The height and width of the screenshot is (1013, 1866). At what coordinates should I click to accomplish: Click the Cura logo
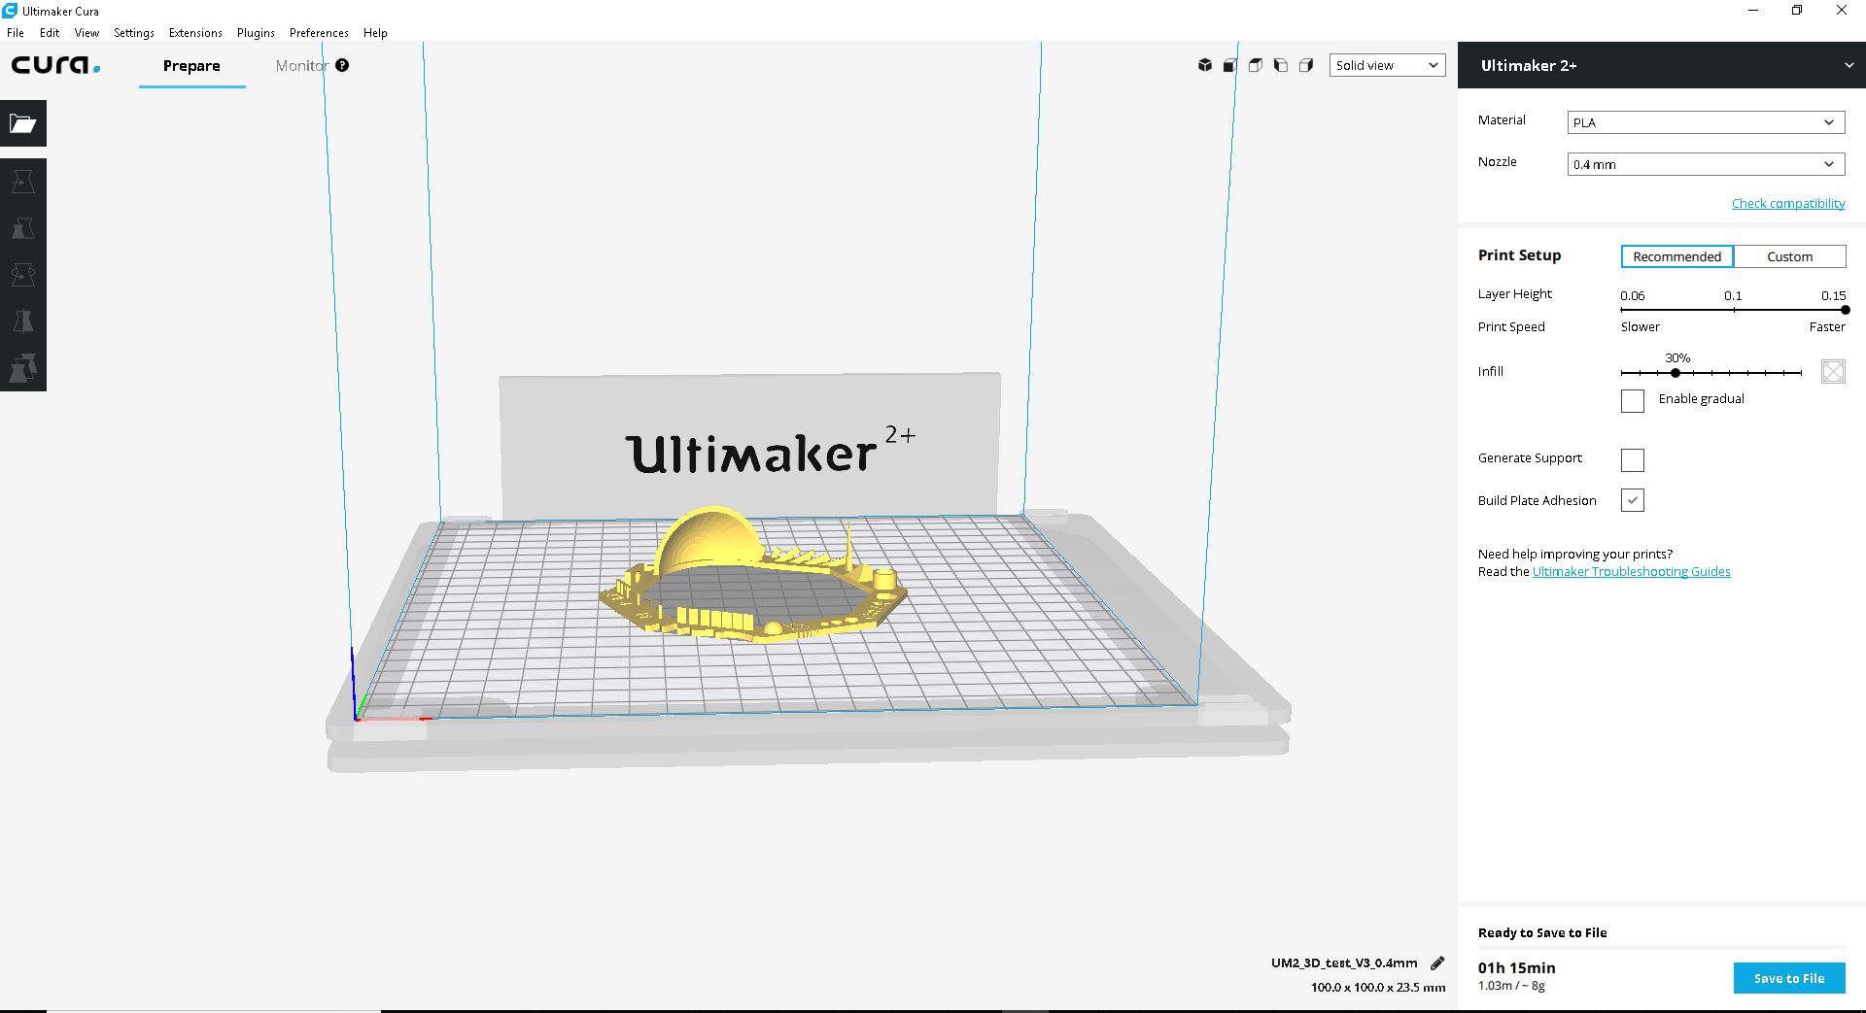point(55,65)
